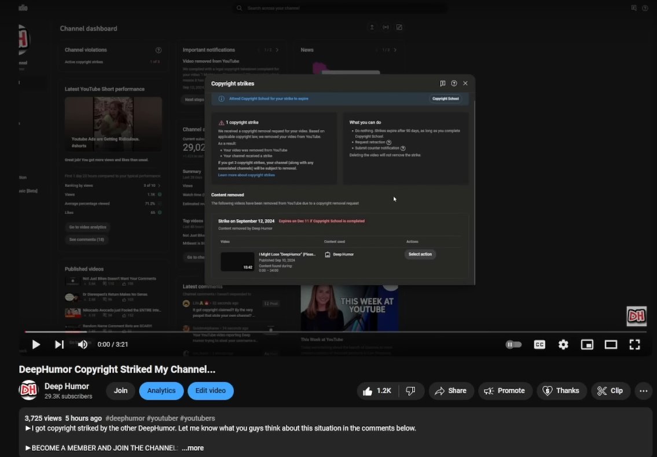Enable miniplayer mode
This screenshot has width=657, height=457.
coord(587,344)
